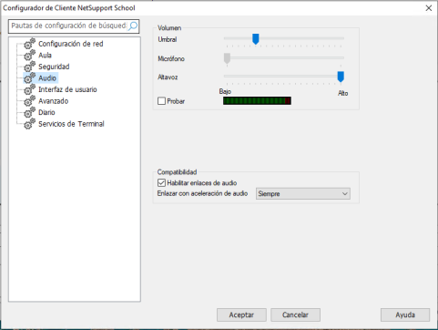Click the gear icon beside Configuración de red
Viewport: 438px width, 330px height.
click(x=30, y=44)
